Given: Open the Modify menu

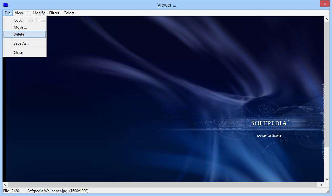Looking at the screenshot, I should (38, 13).
